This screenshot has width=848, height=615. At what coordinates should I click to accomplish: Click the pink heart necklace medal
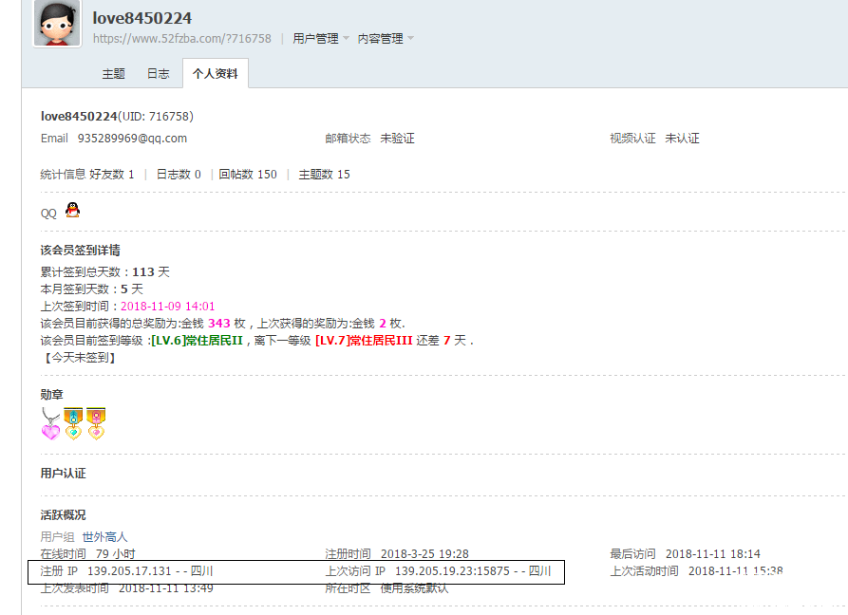coord(50,423)
